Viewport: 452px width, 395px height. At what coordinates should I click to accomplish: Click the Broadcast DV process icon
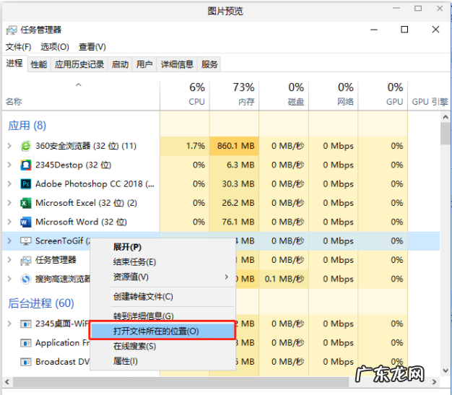[x=26, y=362]
